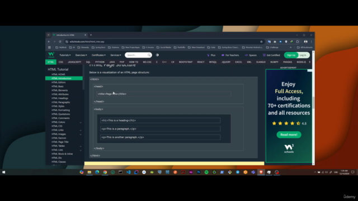Open a new browser tab

(x=91, y=35)
